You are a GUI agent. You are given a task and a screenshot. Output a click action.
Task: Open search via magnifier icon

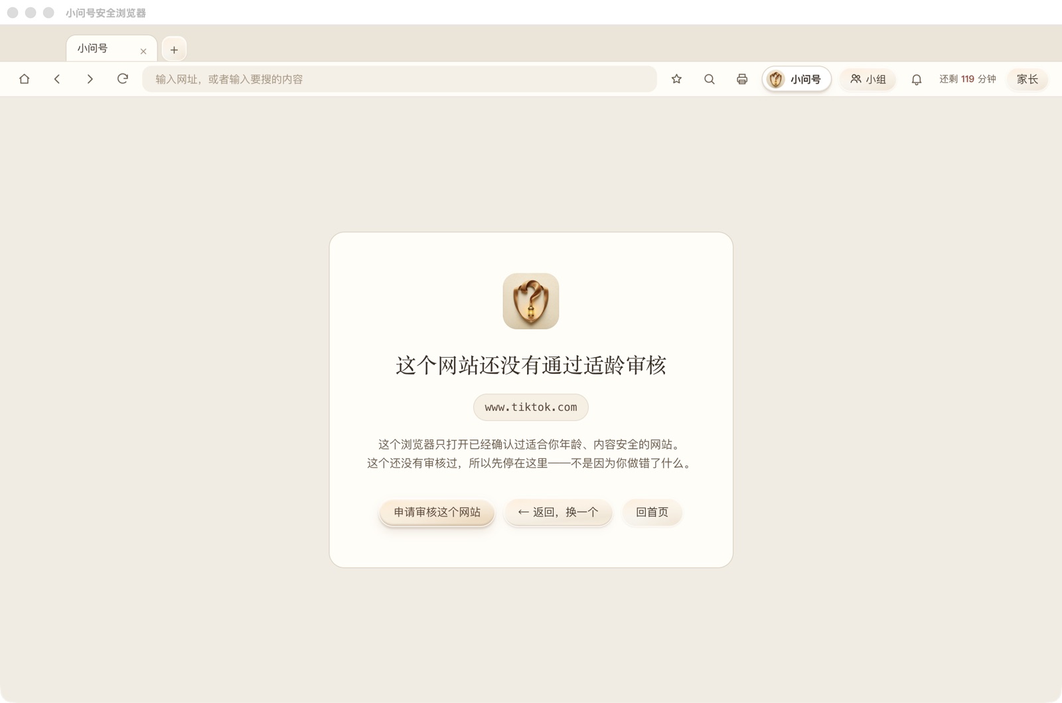pyautogui.click(x=710, y=79)
